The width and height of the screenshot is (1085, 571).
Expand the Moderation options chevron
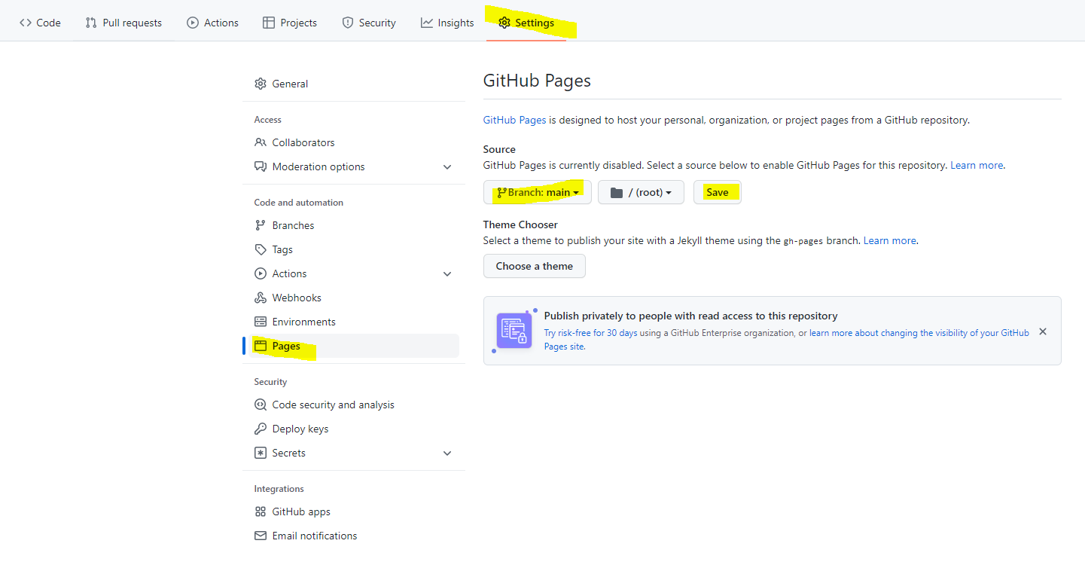tap(447, 166)
